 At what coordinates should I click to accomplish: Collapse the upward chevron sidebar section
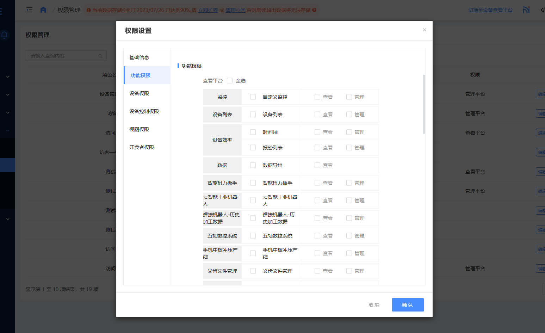[8, 130]
